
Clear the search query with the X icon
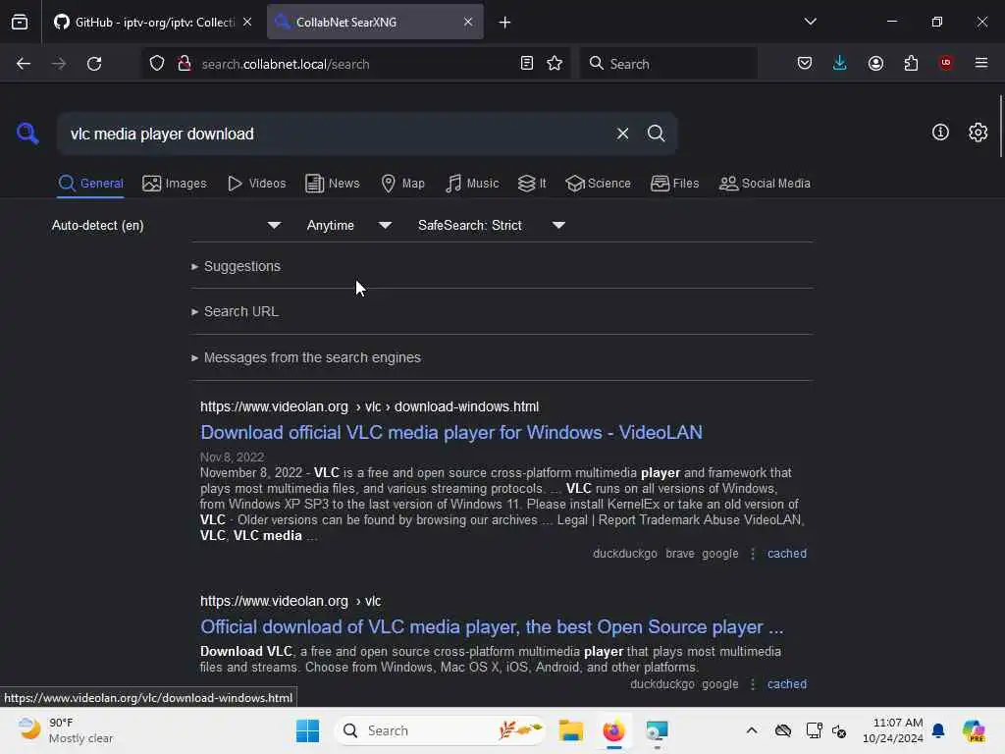[622, 134]
